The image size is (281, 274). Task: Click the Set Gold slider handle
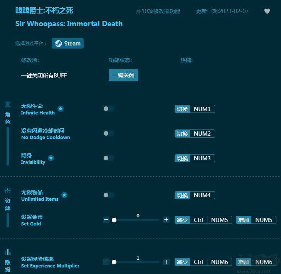[114, 220]
